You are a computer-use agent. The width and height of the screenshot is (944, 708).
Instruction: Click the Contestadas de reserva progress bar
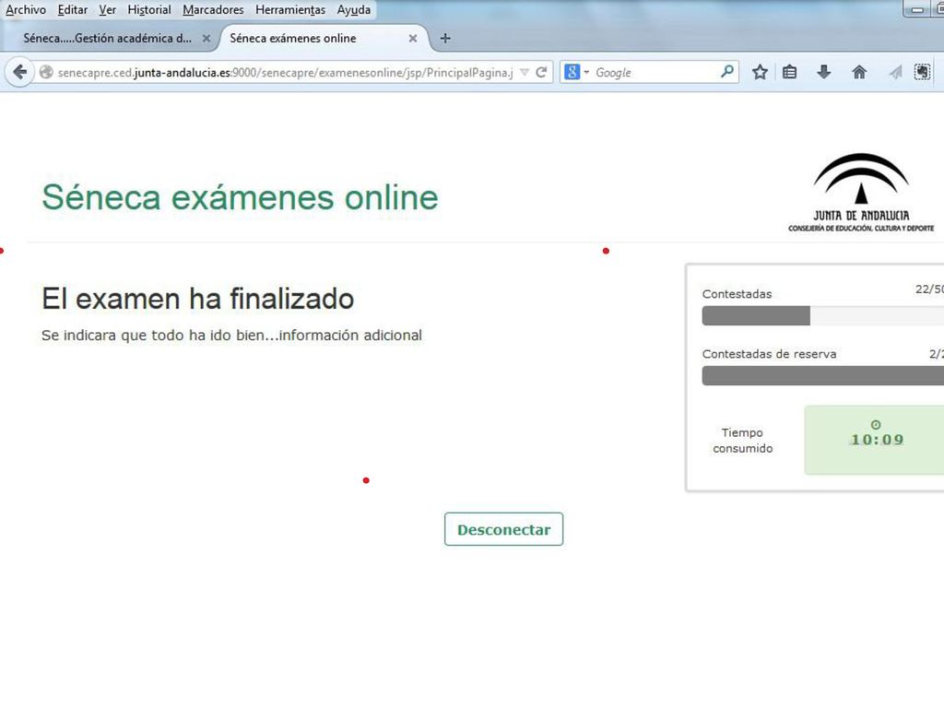[x=822, y=376]
